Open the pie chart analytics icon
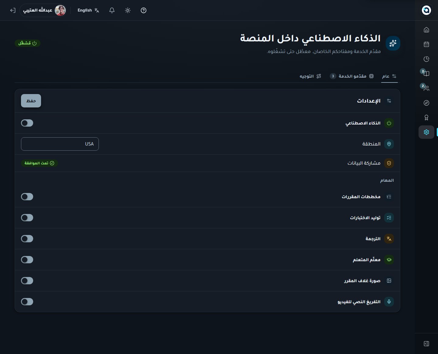Screen dimensions: 438x354 pos(426,59)
